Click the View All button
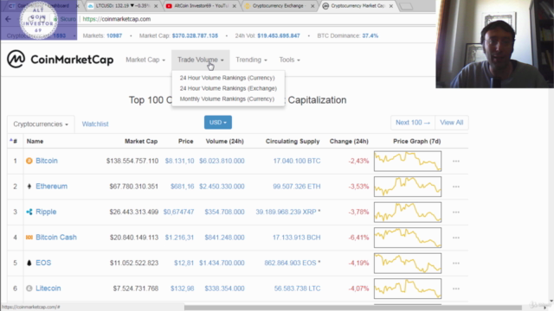The width and height of the screenshot is (554, 311). (x=452, y=123)
